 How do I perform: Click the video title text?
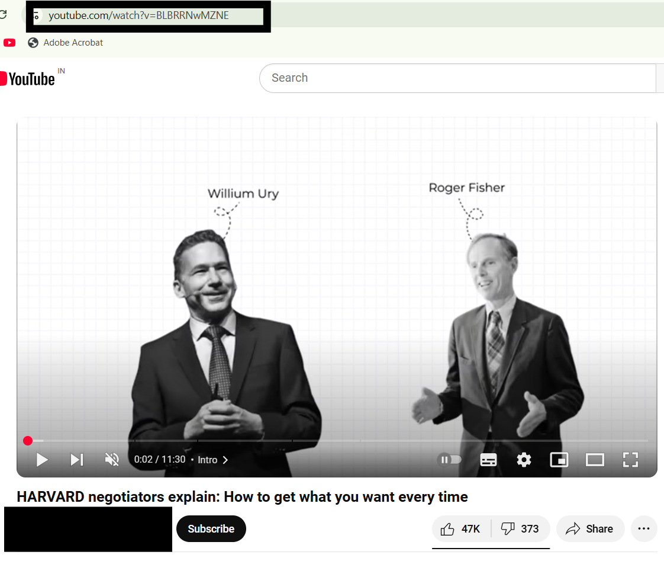click(242, 496)
